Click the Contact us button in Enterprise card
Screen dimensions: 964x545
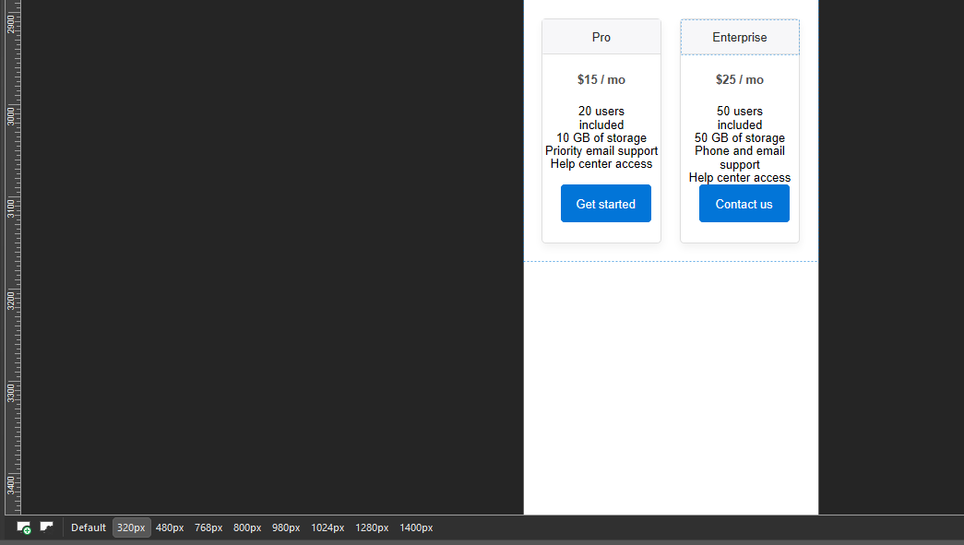coord(744,204)
